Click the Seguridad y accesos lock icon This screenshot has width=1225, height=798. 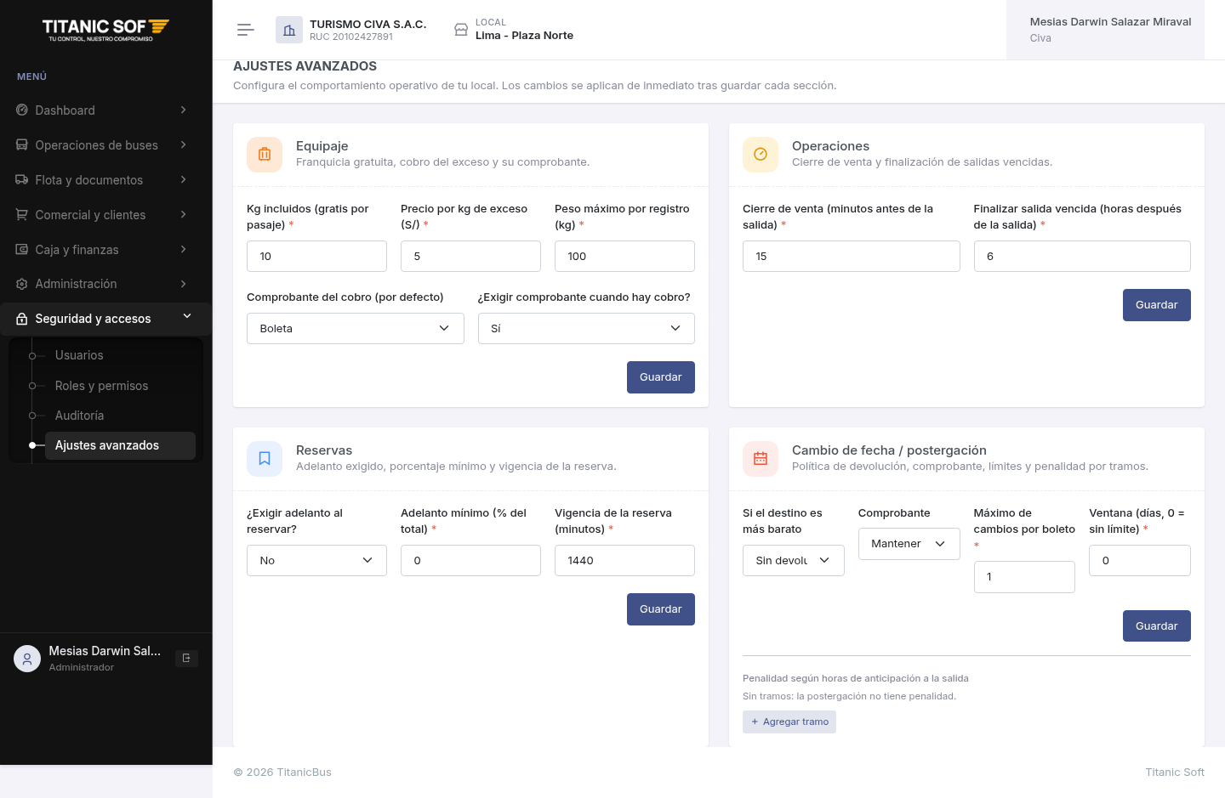(22, 319)
